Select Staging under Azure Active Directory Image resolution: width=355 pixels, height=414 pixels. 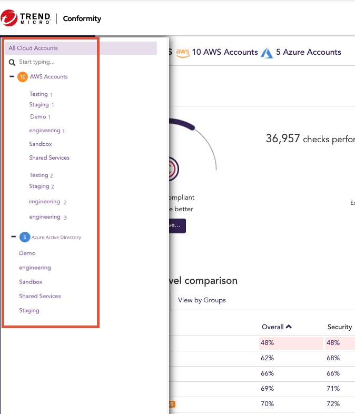point(29,311)
